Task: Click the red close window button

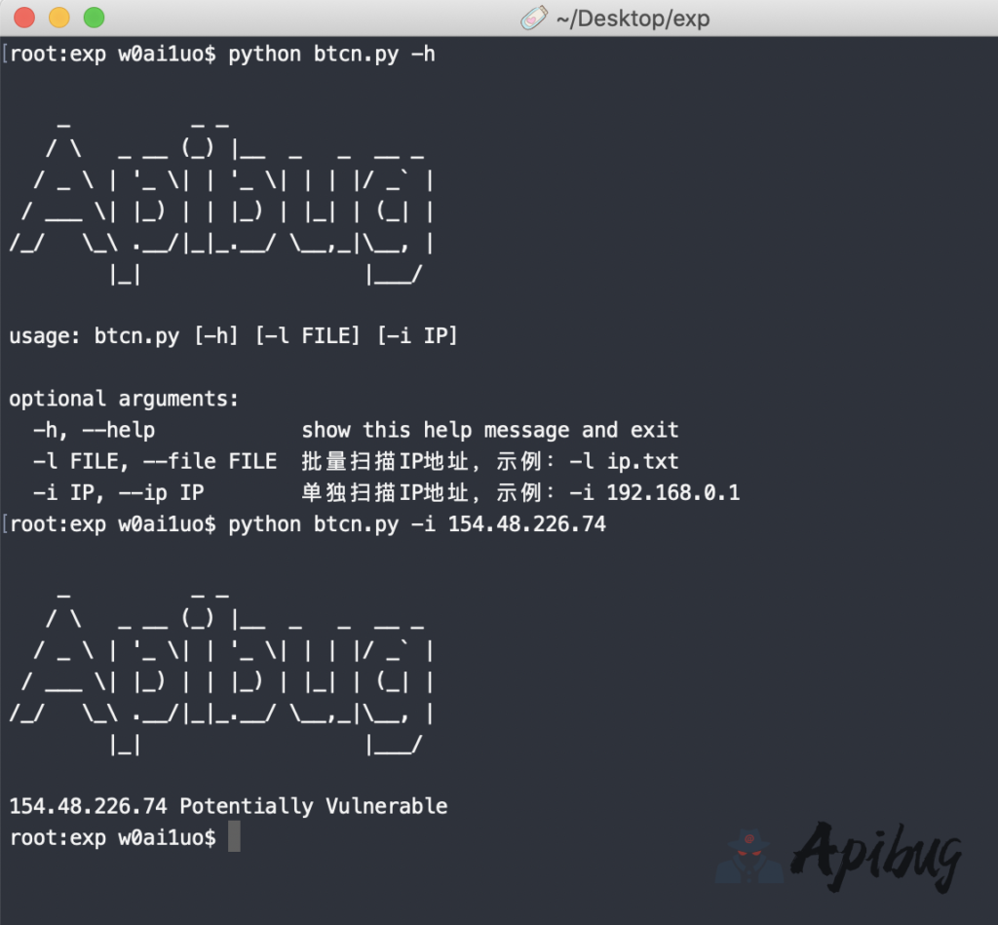Action: click(x=24, y=18)
